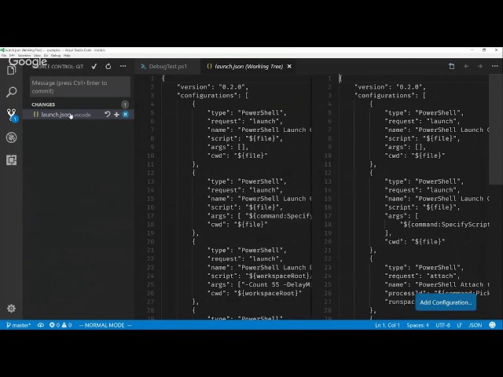Focus the commit message input box
The image size is (503, 377).
point(80,87)
